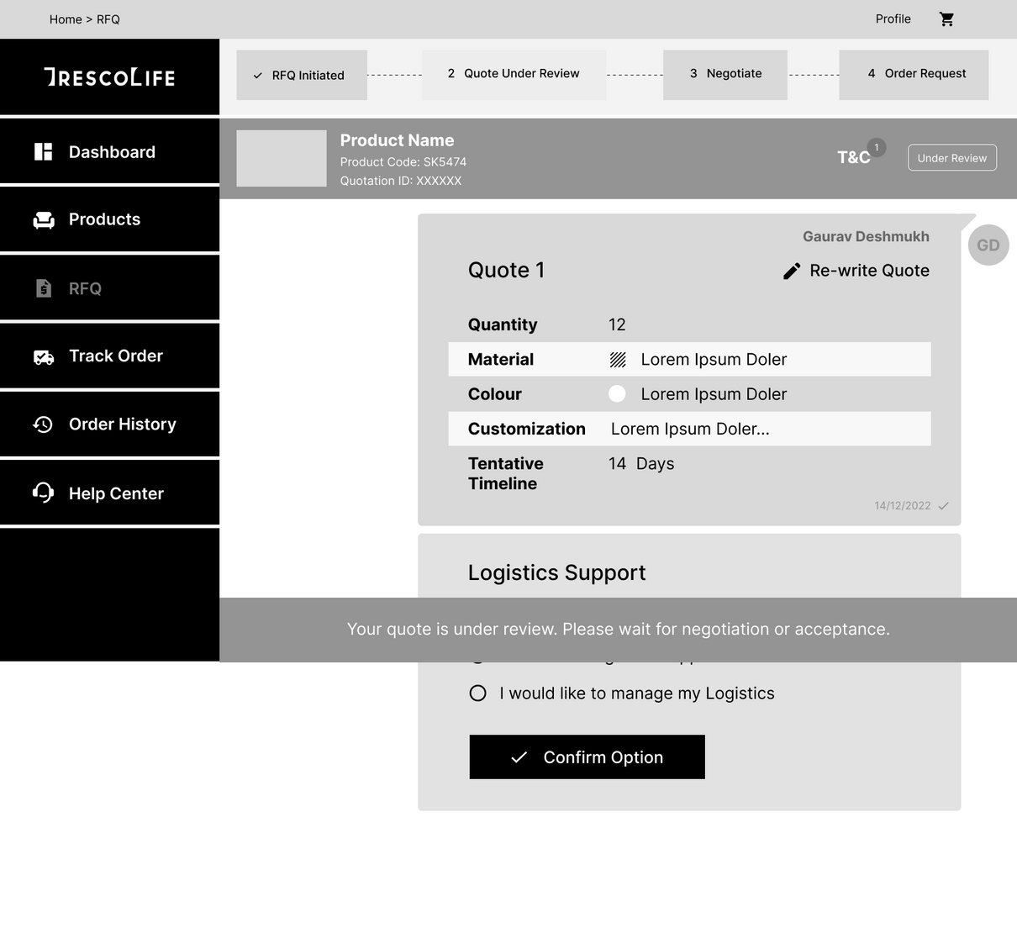This screenshot has height=928, width=1017.
Task: Click the Help Center headset icon
Action: click(43, 493)
